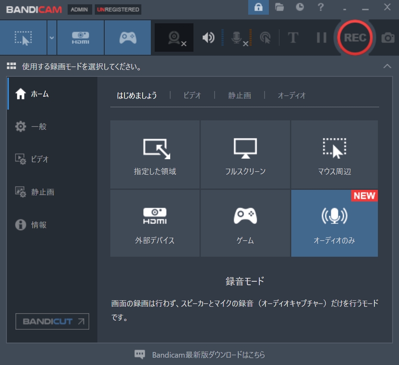Select the device (HDMI) recording mode icon
Viewport: 399px width, 365px height.
tap(80, 38)
